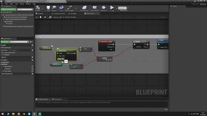
Task: Open the Window menu
Action: coord(28,4)
